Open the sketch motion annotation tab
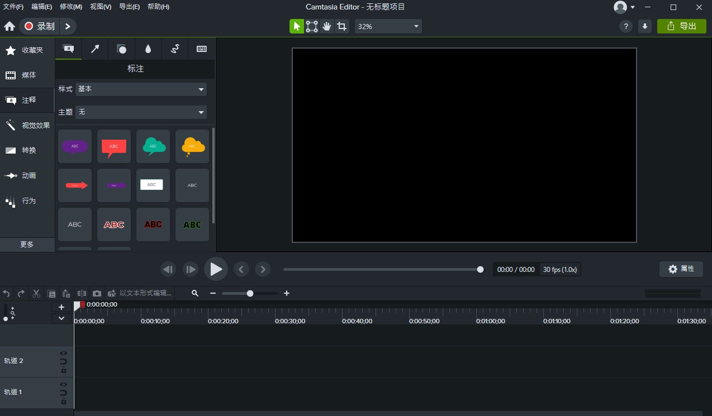This screenshot has width=712, height=416. pyautogui.click(x=175, y=49)
